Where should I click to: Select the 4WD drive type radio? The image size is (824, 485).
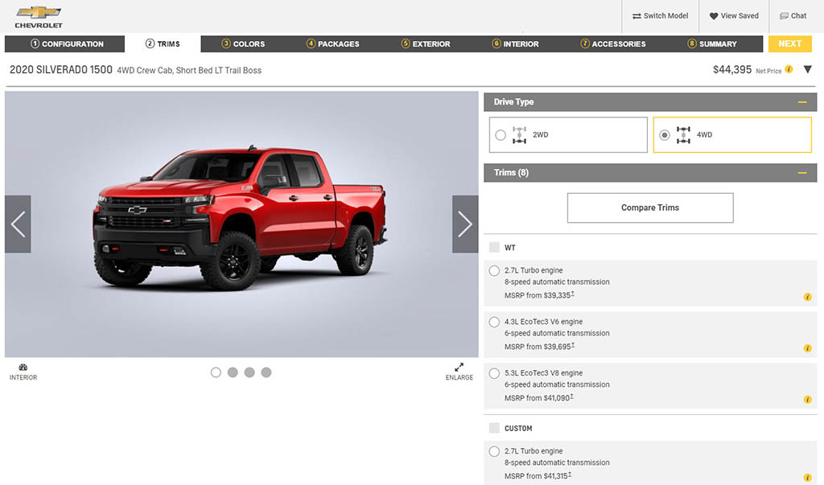[664, 135]
